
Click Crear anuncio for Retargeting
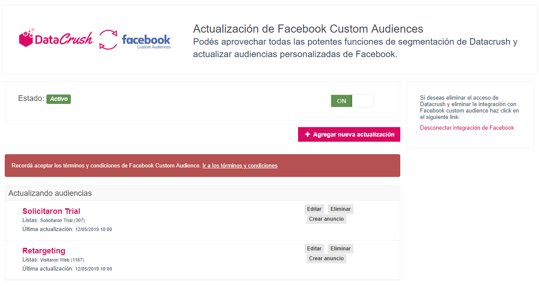tap(326, 259)
